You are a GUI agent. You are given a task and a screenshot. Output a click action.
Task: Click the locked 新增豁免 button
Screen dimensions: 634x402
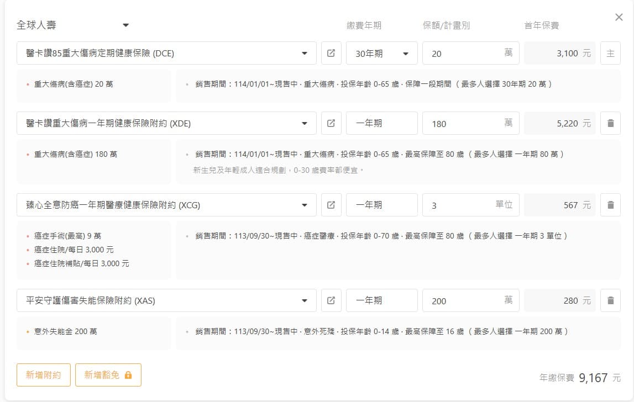pos(108,375)
